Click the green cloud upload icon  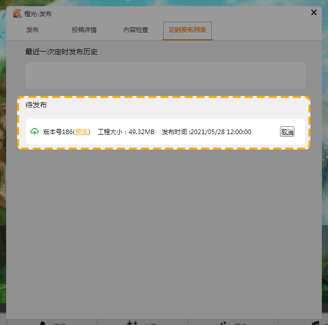(35, 132)
